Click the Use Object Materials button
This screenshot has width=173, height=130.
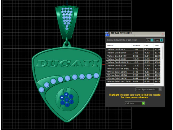tap(148, 89)
